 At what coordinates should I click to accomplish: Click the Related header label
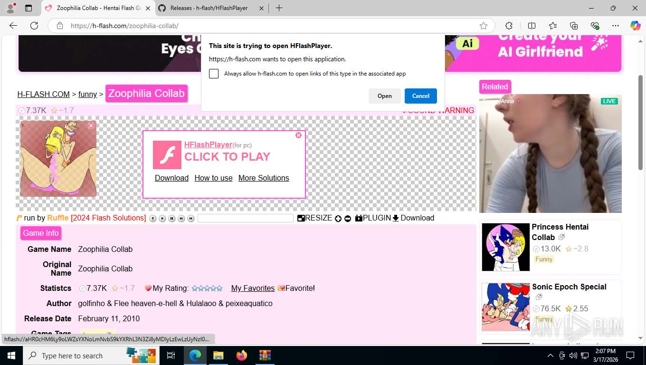[x=495, y=86]
